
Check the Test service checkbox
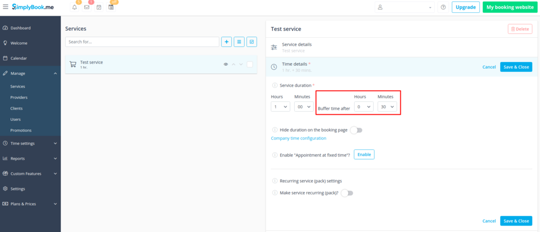click(249, 64)
